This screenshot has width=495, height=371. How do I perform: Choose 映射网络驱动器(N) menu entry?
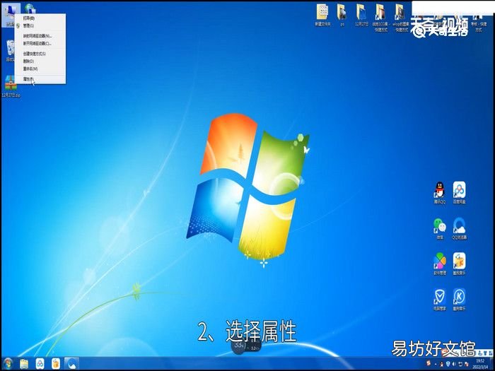pyautogui.click(x=40, y=36)
